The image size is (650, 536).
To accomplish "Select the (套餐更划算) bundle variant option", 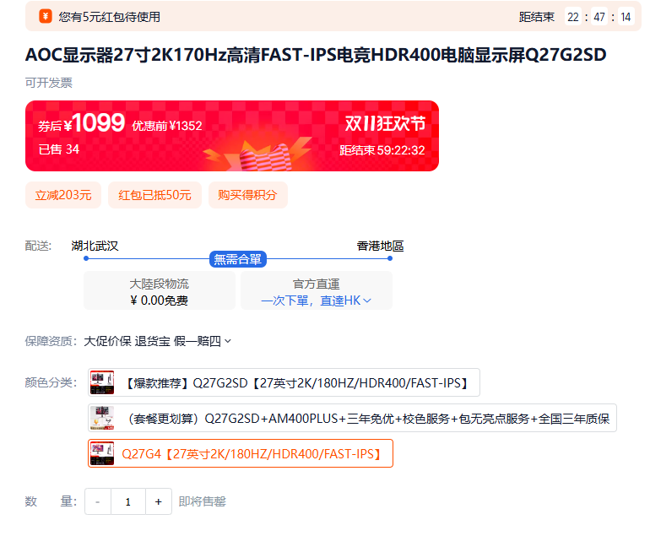I will [x=352, y=418].
